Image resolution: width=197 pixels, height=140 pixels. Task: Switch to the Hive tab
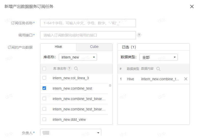[x=58, y=47]
